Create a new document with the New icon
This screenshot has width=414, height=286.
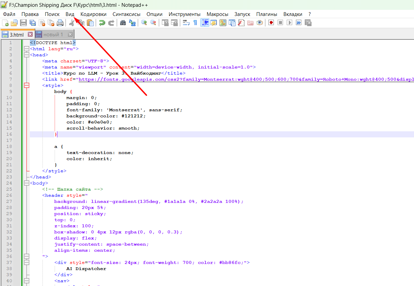[x=5, y=23]
